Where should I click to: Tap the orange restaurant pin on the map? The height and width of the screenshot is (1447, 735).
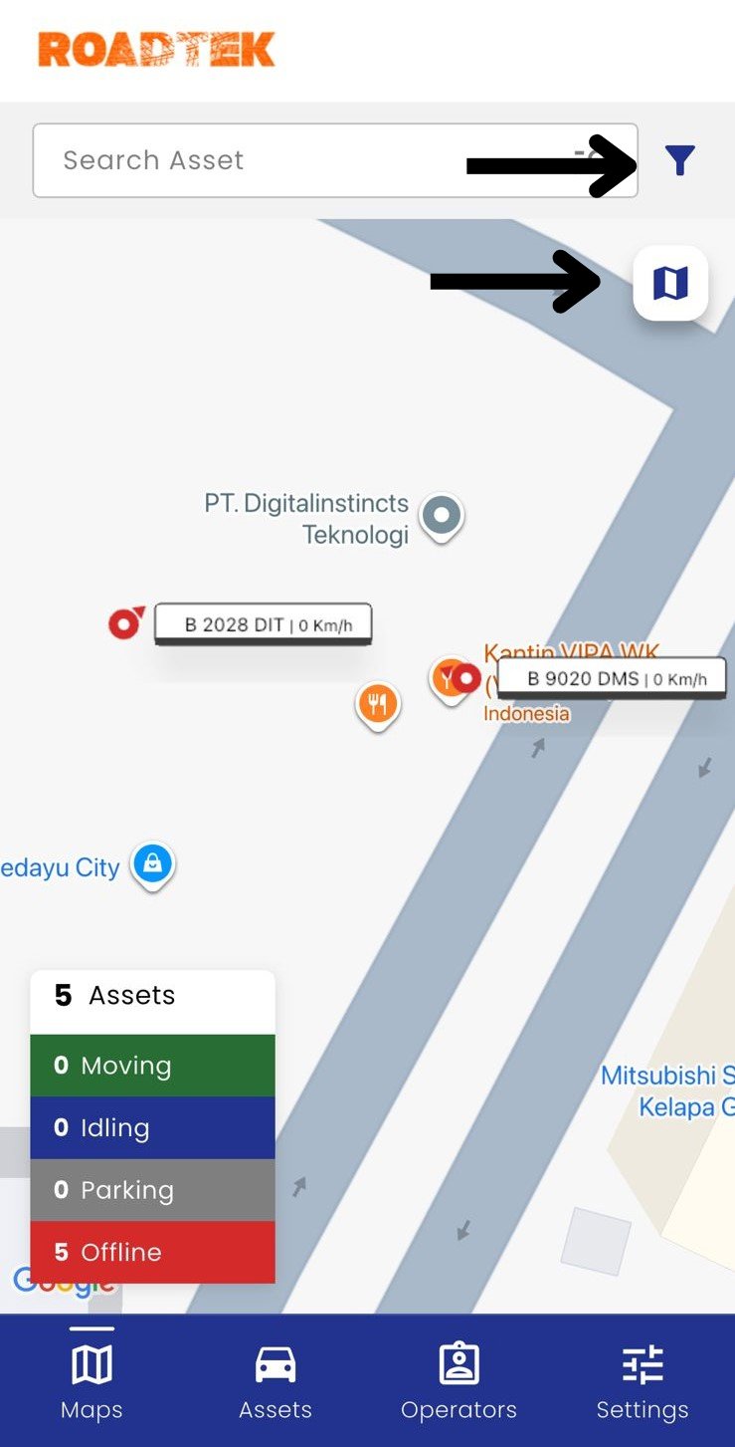tap(377, 706)
